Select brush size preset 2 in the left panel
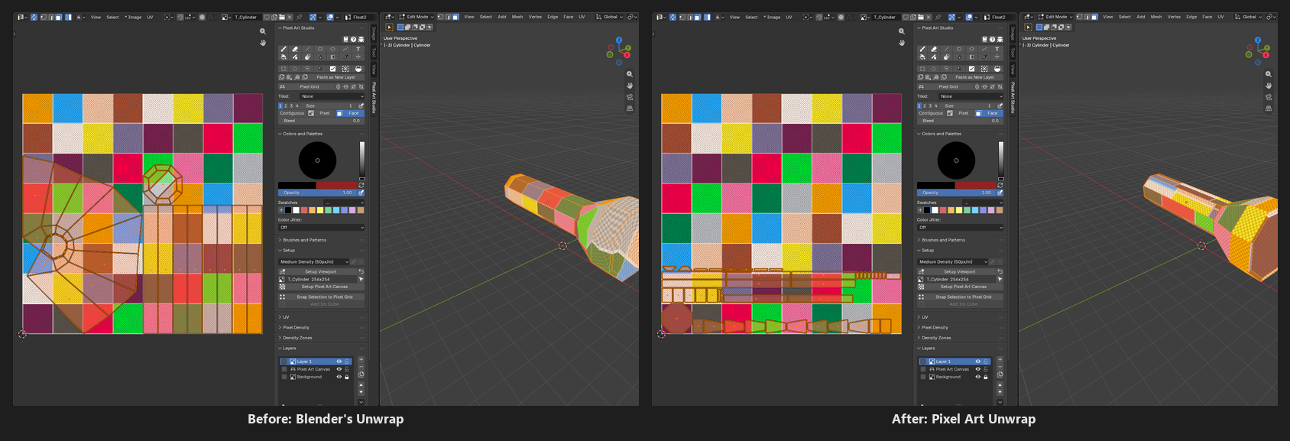Screen dimensions: 1290x441 [x=286, y=105]
